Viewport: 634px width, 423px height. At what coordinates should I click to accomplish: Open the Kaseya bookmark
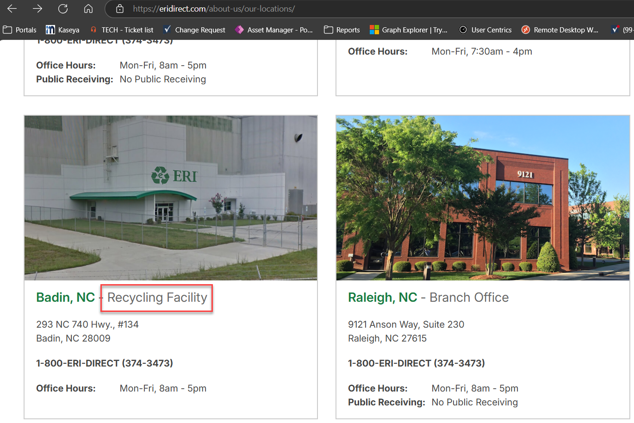click(x=63, y=30)
